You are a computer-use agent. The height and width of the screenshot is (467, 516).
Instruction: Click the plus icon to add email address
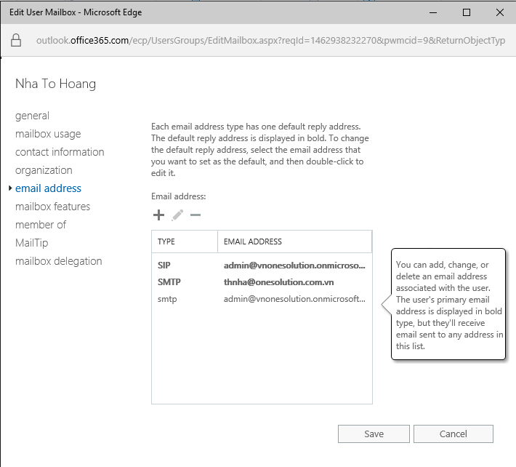(158, 215)
